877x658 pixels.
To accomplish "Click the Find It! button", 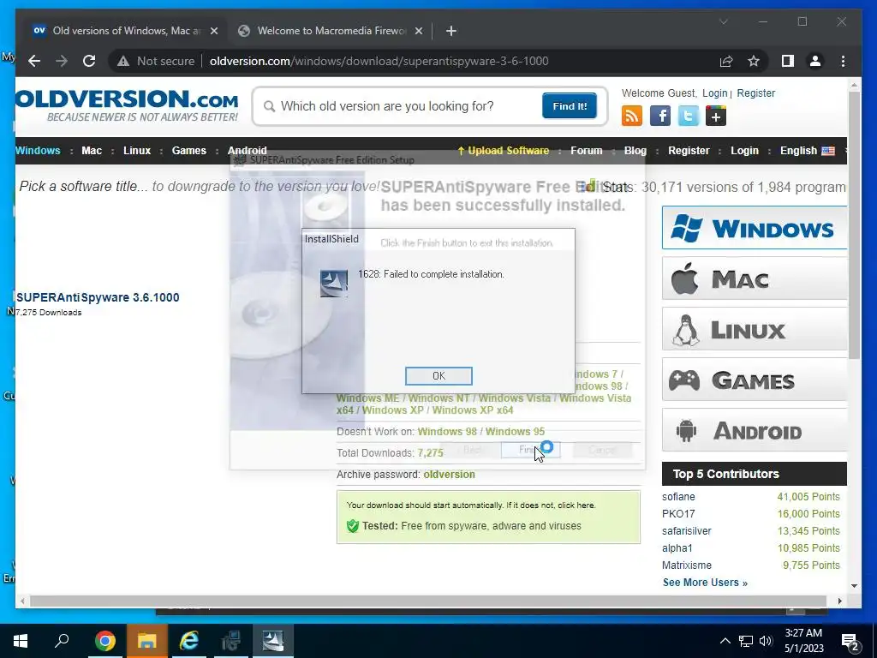I will (570, 105).
